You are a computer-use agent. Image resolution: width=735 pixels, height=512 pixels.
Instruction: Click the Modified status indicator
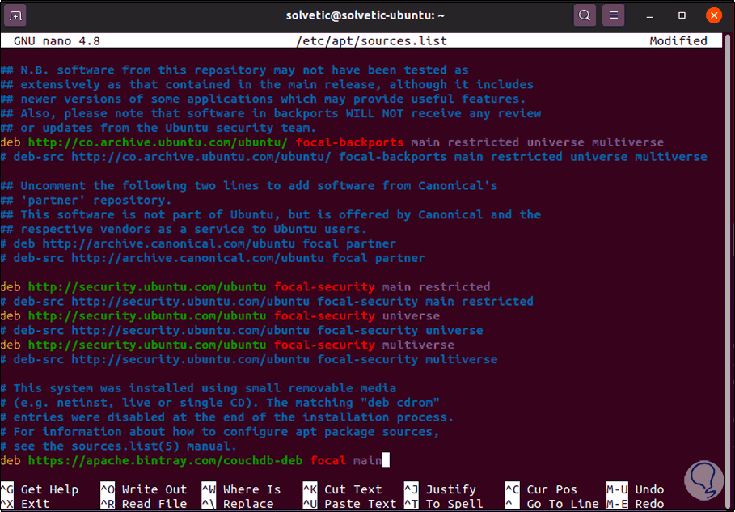point(678,41)
